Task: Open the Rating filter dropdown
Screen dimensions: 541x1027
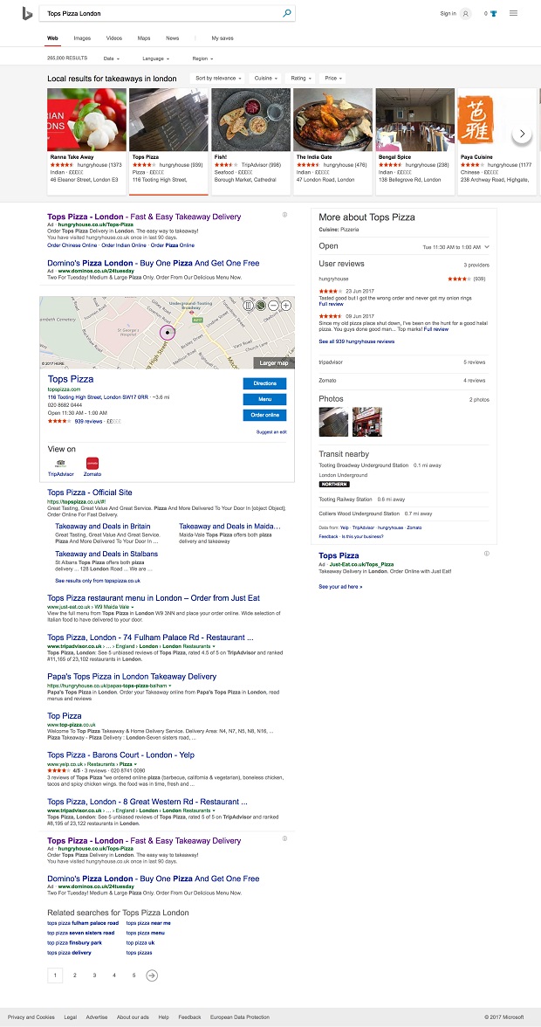Action: tap(301, 78)
